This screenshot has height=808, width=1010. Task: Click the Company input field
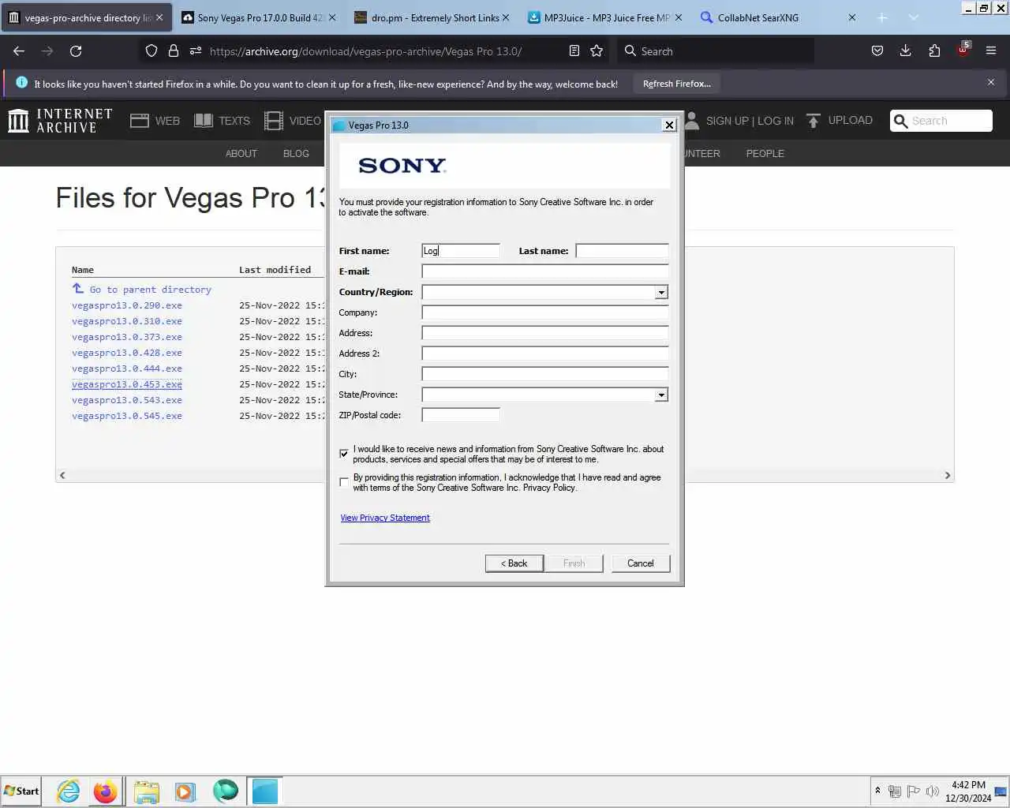point(545,312)
